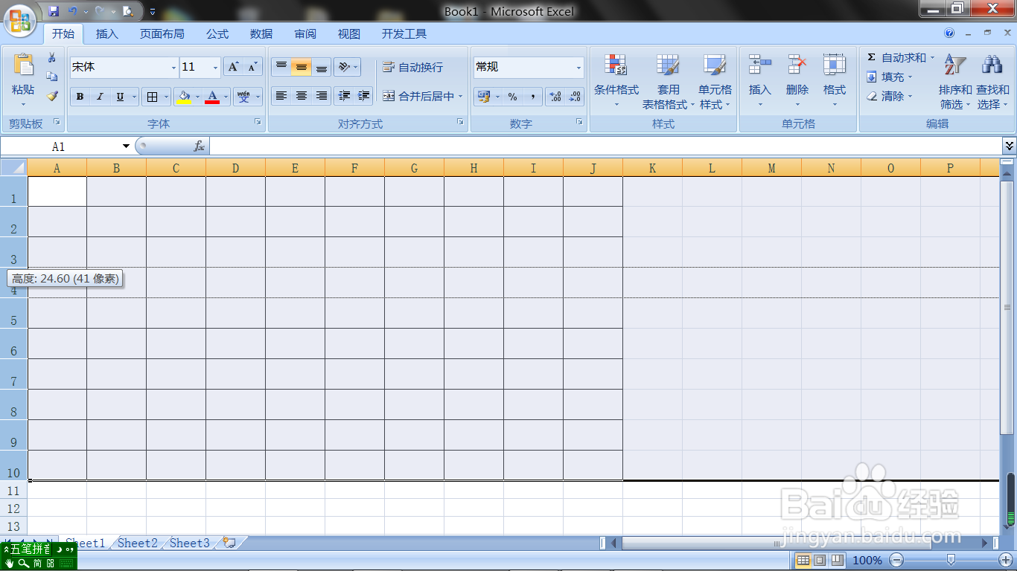Open Conditional Formatting (条件格式)

(616, 80)
